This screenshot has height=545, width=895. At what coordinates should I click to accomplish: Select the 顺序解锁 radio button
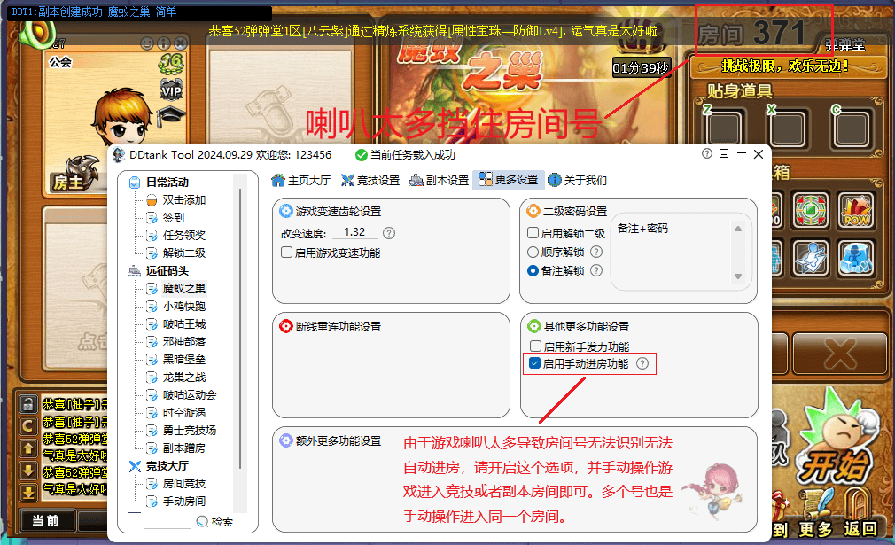(x=532, y=253)
